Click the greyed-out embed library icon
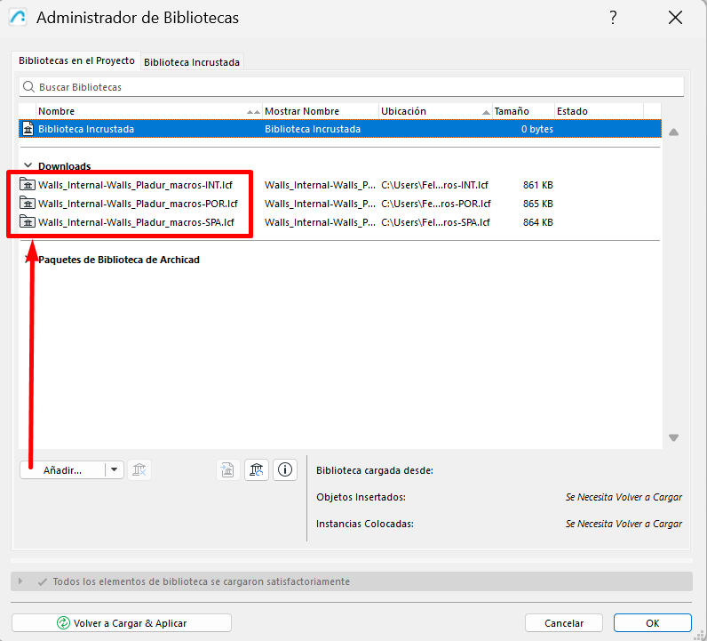707x641 pixels. pos(228,470)
